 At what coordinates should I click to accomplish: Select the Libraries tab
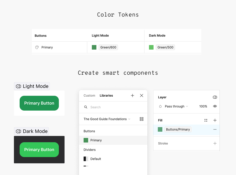(106, 95)
